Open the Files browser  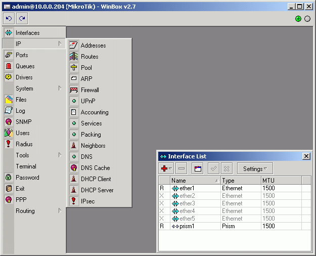tap(34, 100)
